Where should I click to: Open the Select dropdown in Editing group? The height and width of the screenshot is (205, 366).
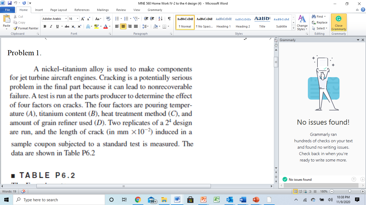(x=320, y=28)
